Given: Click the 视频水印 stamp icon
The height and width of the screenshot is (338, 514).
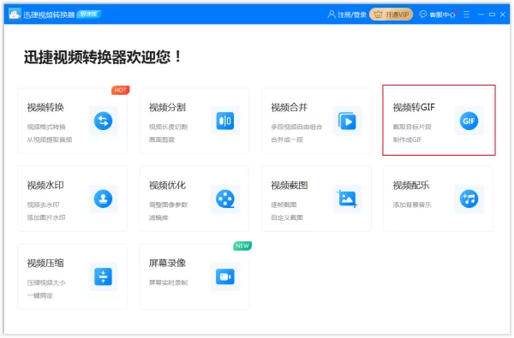Looking at the screenshot, I should (x=104, y=199).
